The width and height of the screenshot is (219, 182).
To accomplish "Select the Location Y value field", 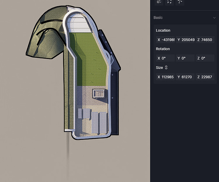I will 186,40.
